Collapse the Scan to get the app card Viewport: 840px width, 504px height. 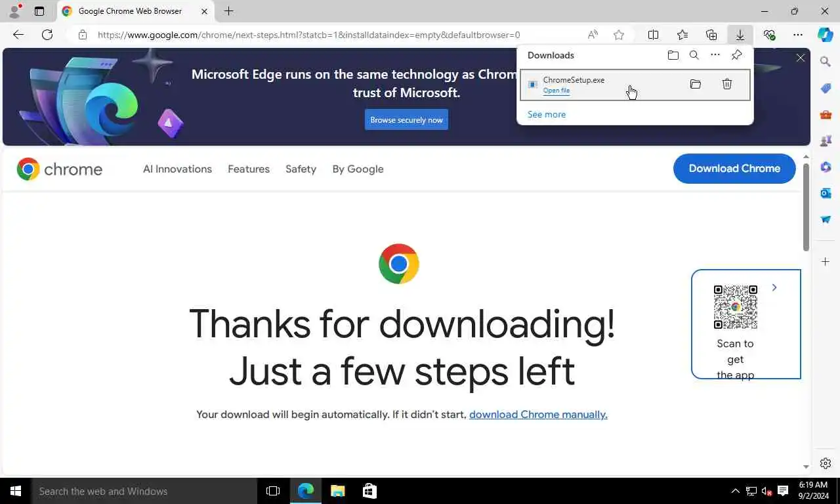[x=774, y=287]
